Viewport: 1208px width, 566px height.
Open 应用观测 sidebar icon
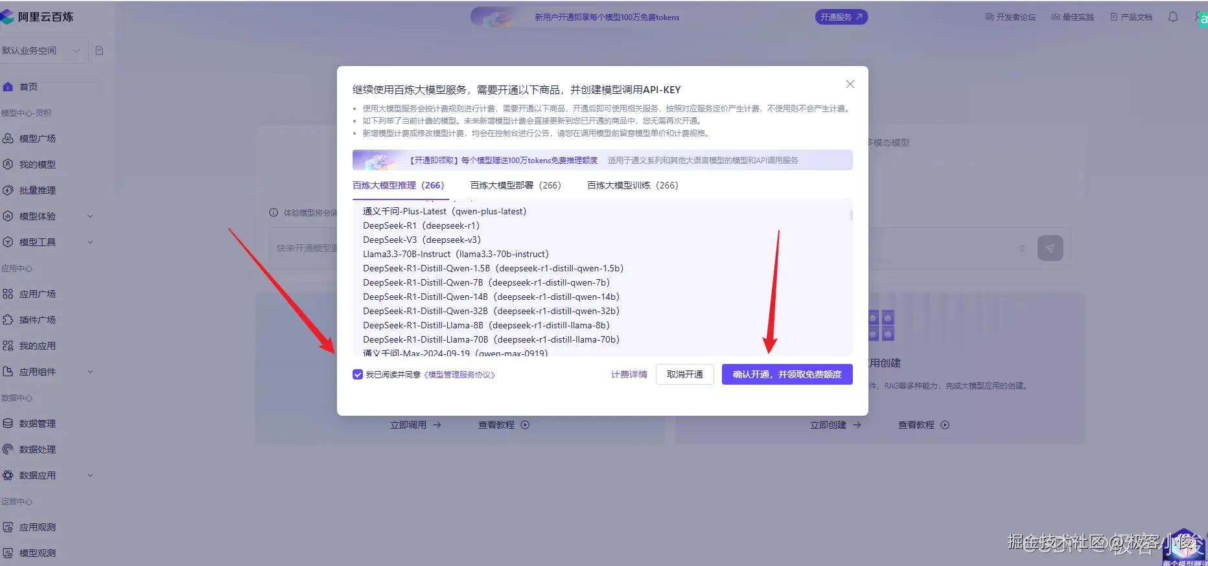[8, 527]
